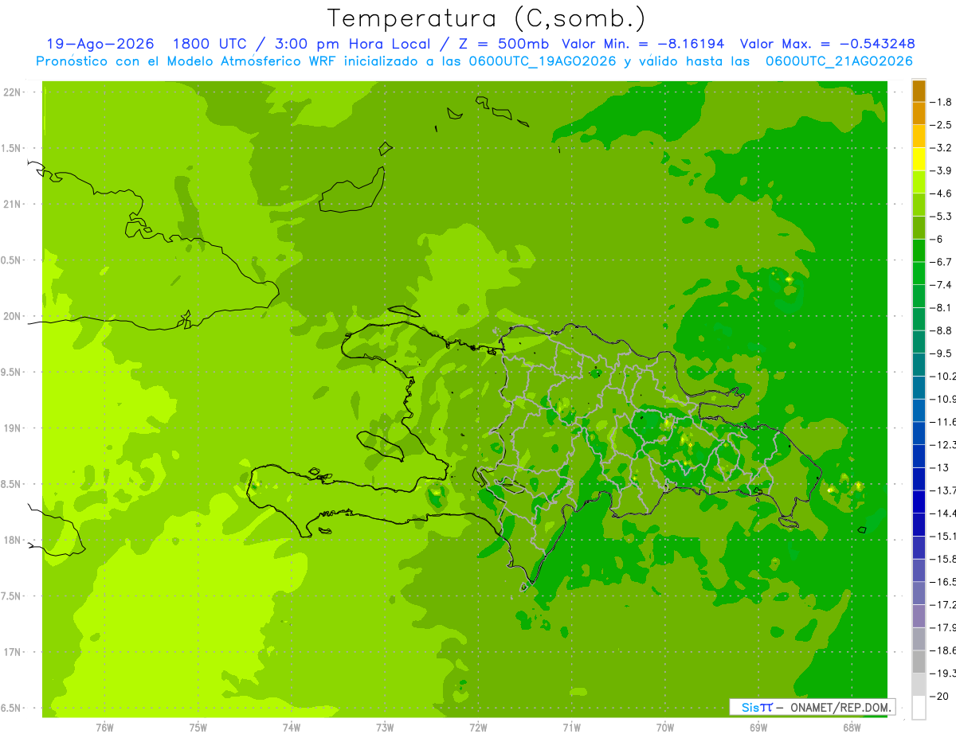This screenshot has height=738, width=956.
Task: Click the 68W longitude label
Action: tap(852, 728)
